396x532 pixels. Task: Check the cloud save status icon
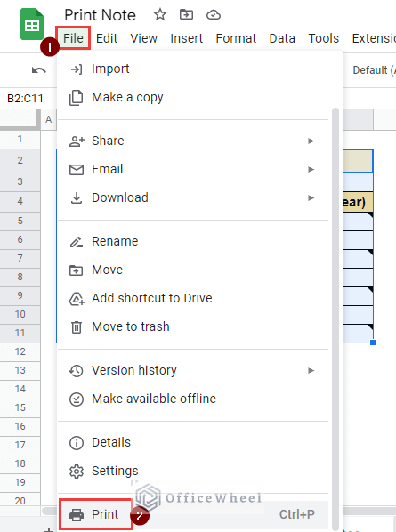click(x=214, y=15)
